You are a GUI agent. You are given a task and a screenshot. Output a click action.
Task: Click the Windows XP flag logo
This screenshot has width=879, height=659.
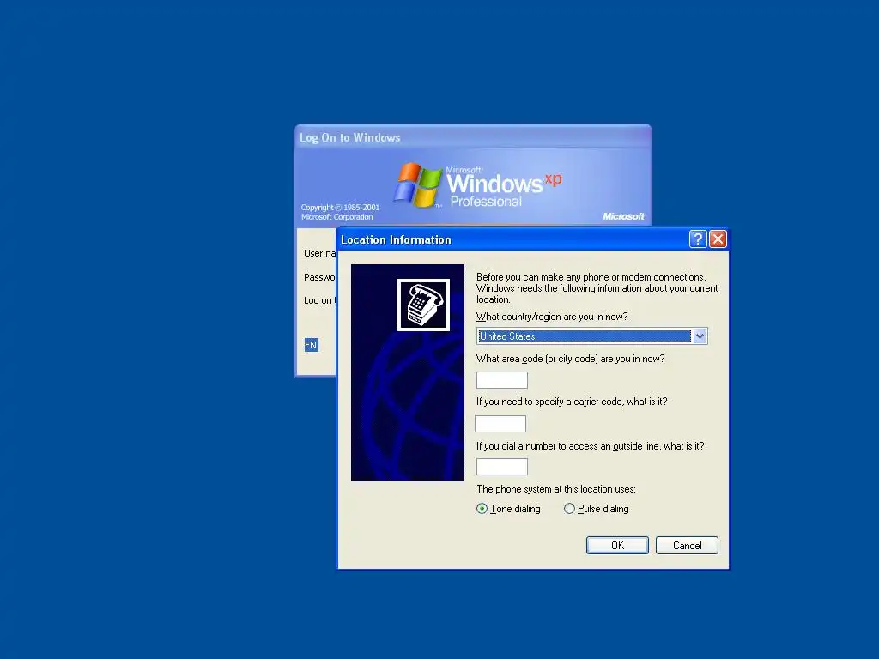pos(417,185)
